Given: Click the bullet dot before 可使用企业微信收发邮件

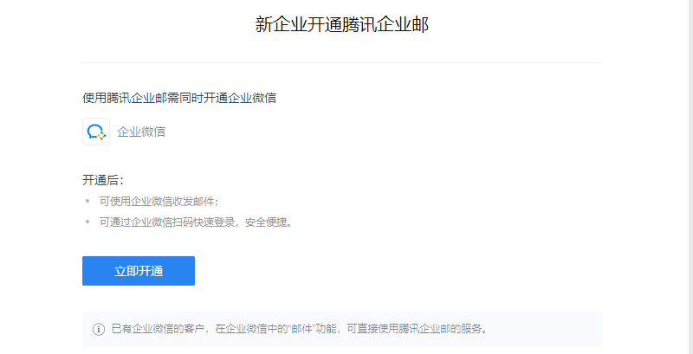Looking at the screenshot, I should click(87, 201).
